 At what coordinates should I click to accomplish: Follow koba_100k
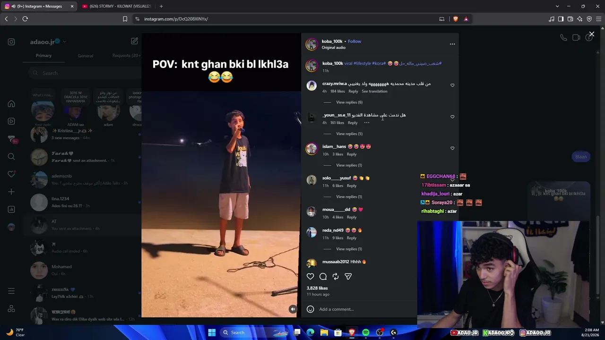(354, 41)
